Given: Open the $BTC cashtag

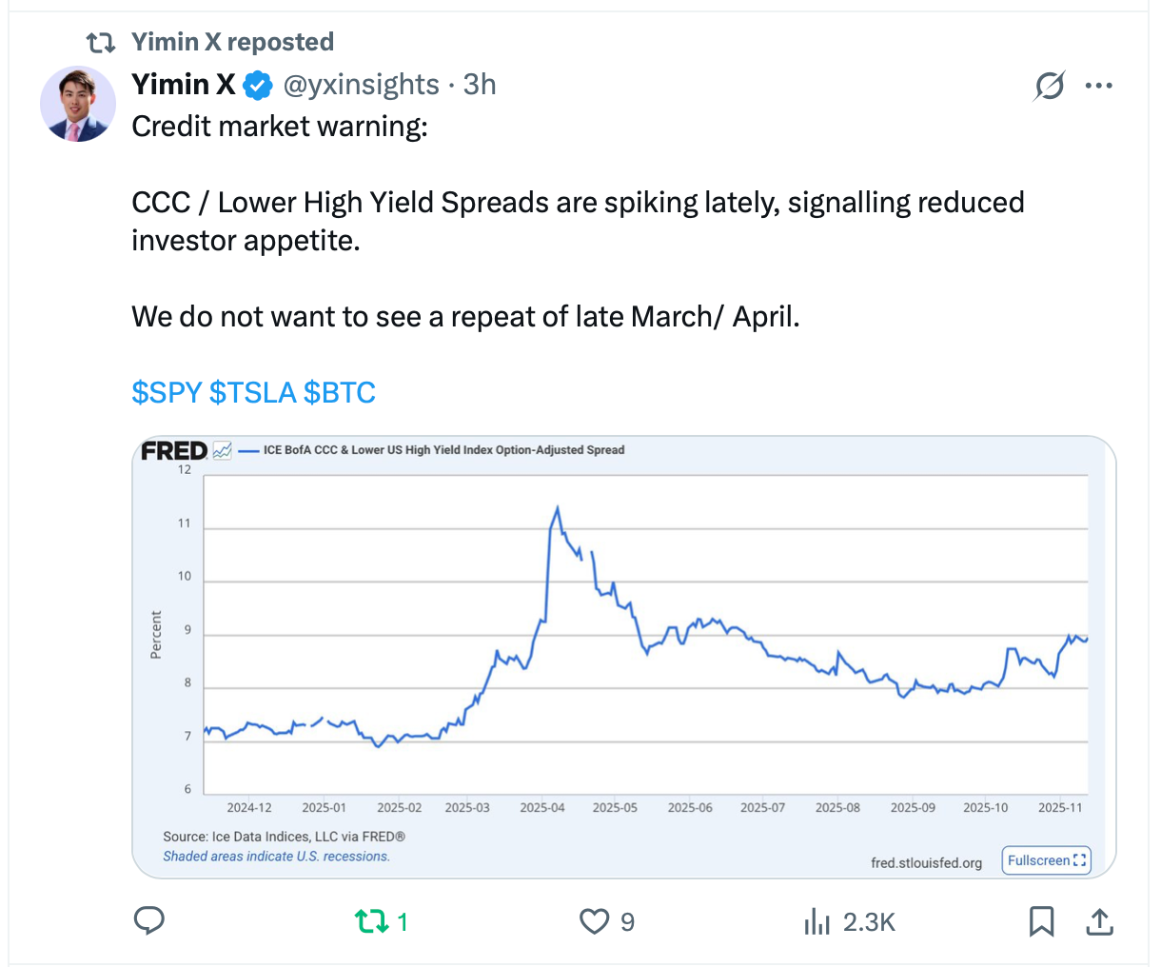Looking at the screenshot, I should 340,392.
